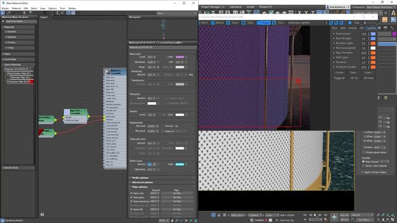Open the Modes menu
Viewport: 397px width, 223px height.
[6, 8]
